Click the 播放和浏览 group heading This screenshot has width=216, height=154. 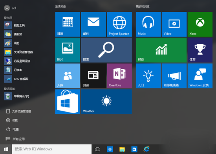(143, 6)
